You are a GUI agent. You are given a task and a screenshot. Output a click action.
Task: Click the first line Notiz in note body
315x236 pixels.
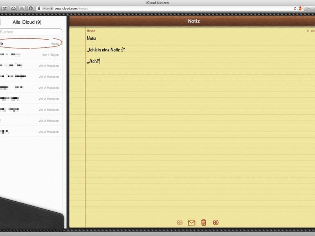point(91,38)
